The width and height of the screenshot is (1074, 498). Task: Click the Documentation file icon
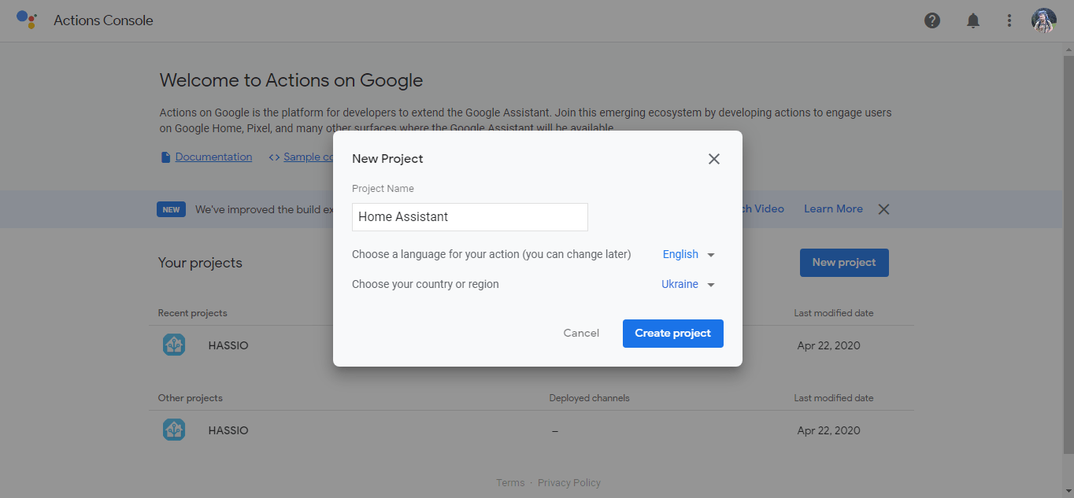[x=165, y=157]
